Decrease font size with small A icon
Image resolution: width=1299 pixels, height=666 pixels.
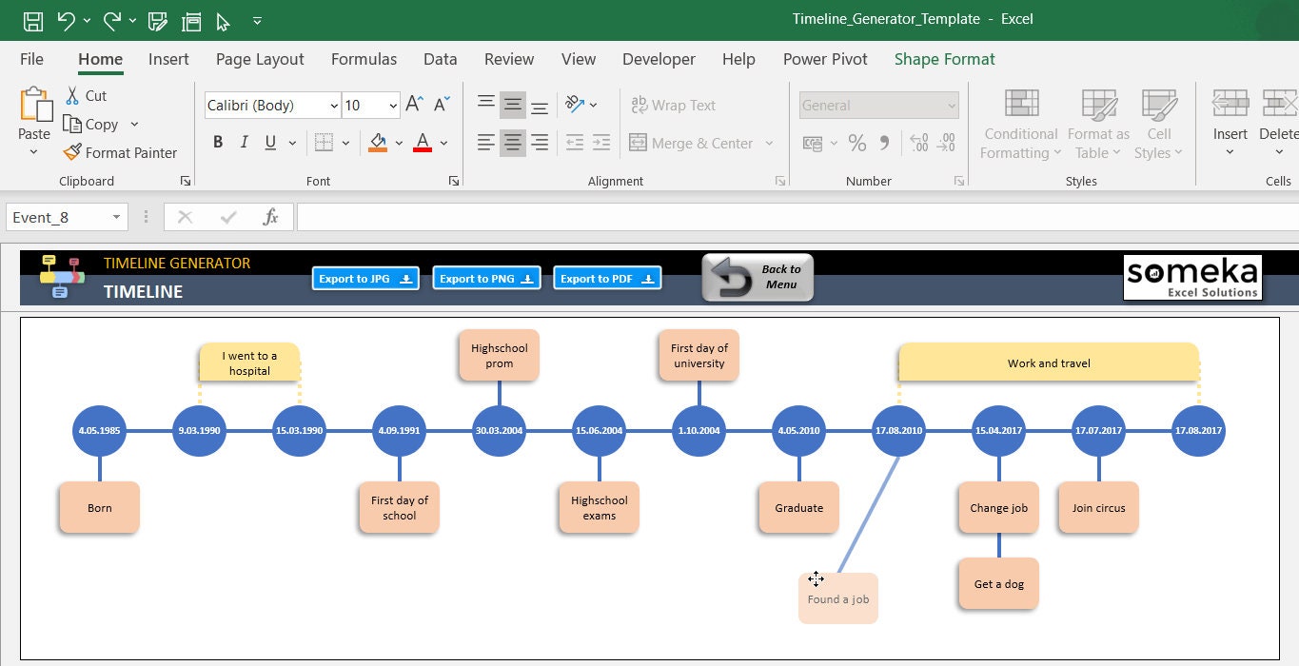point(442,105)
